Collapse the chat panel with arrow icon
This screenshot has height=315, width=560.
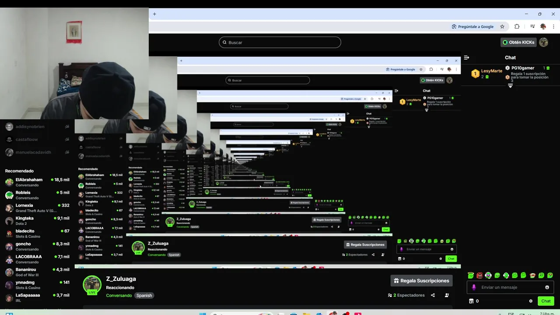(466, 57)
